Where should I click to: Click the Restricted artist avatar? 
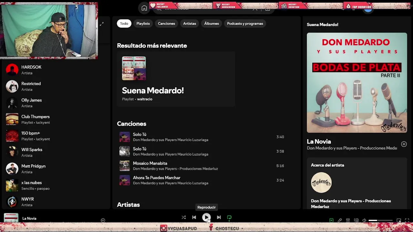click(12, 86)
